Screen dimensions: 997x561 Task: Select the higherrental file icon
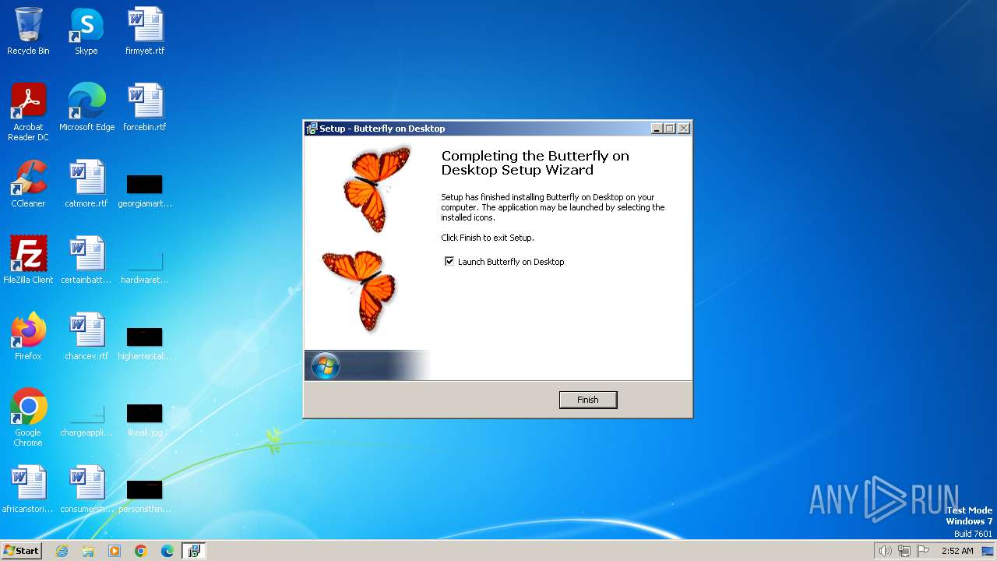[x=145, y=342]
